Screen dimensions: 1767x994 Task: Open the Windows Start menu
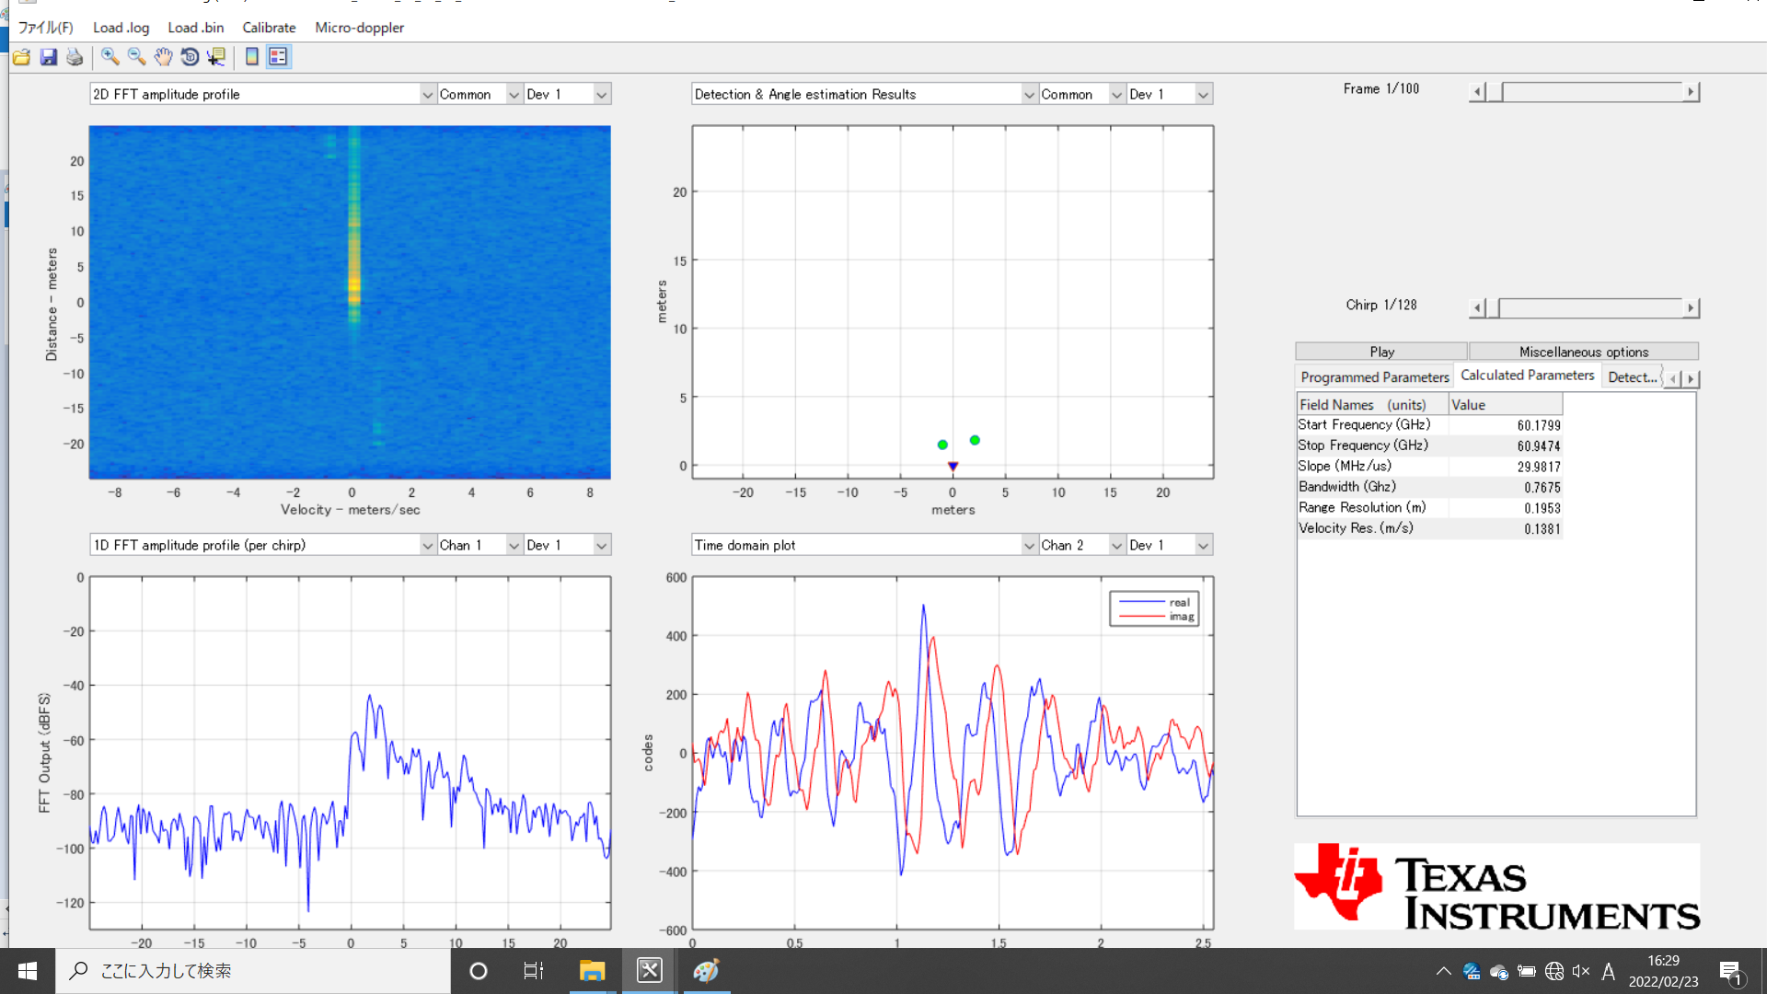[x=28, y=971]
